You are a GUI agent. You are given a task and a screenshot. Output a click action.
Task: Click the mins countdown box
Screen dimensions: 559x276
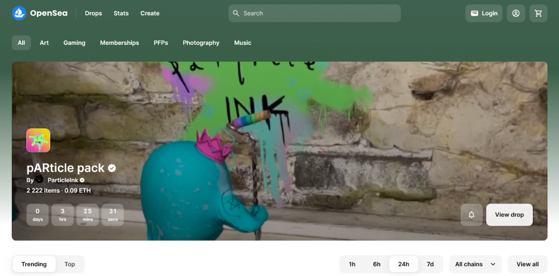(x=88, y=215)
